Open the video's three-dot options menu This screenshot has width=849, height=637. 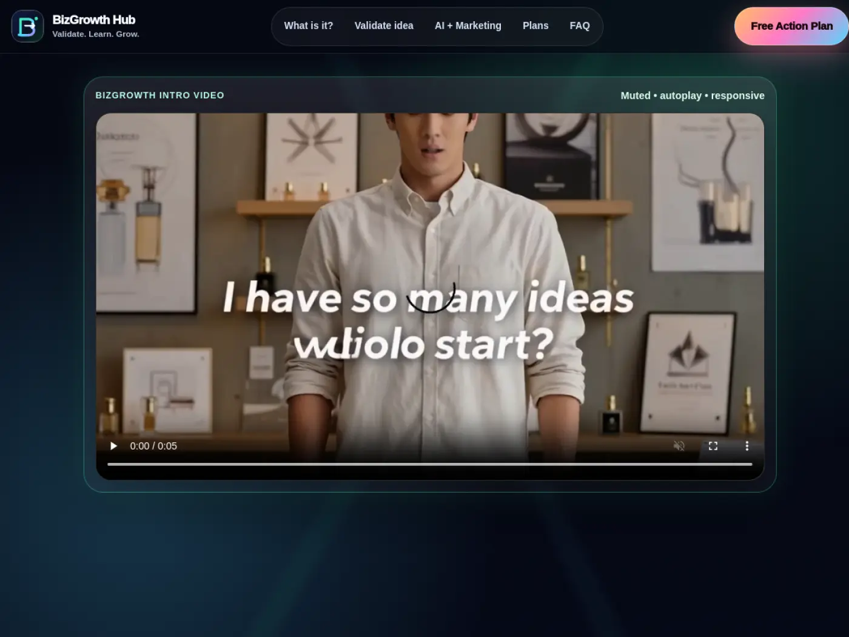pos(747,446)
